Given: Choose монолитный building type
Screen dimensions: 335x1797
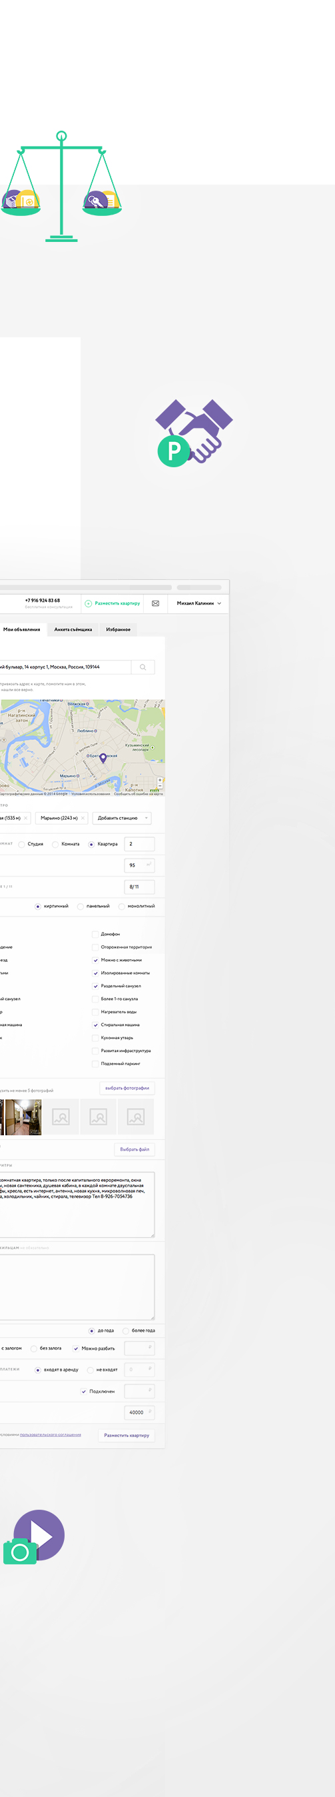Looking at the screenshot, I should [121, 906].
